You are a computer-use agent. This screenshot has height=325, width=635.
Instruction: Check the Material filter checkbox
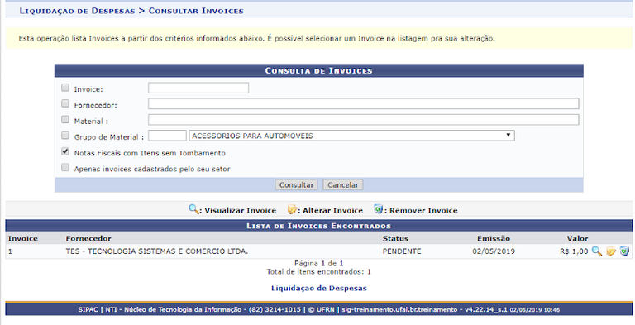[x=65, y=120]
